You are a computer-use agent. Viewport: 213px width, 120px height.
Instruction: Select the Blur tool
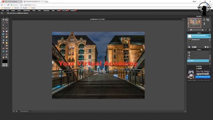click(3, 40)
